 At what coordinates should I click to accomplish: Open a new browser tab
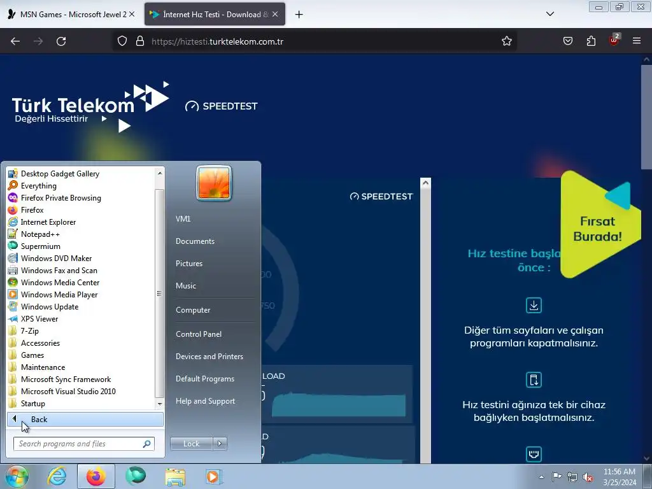(x=299, y=15)
